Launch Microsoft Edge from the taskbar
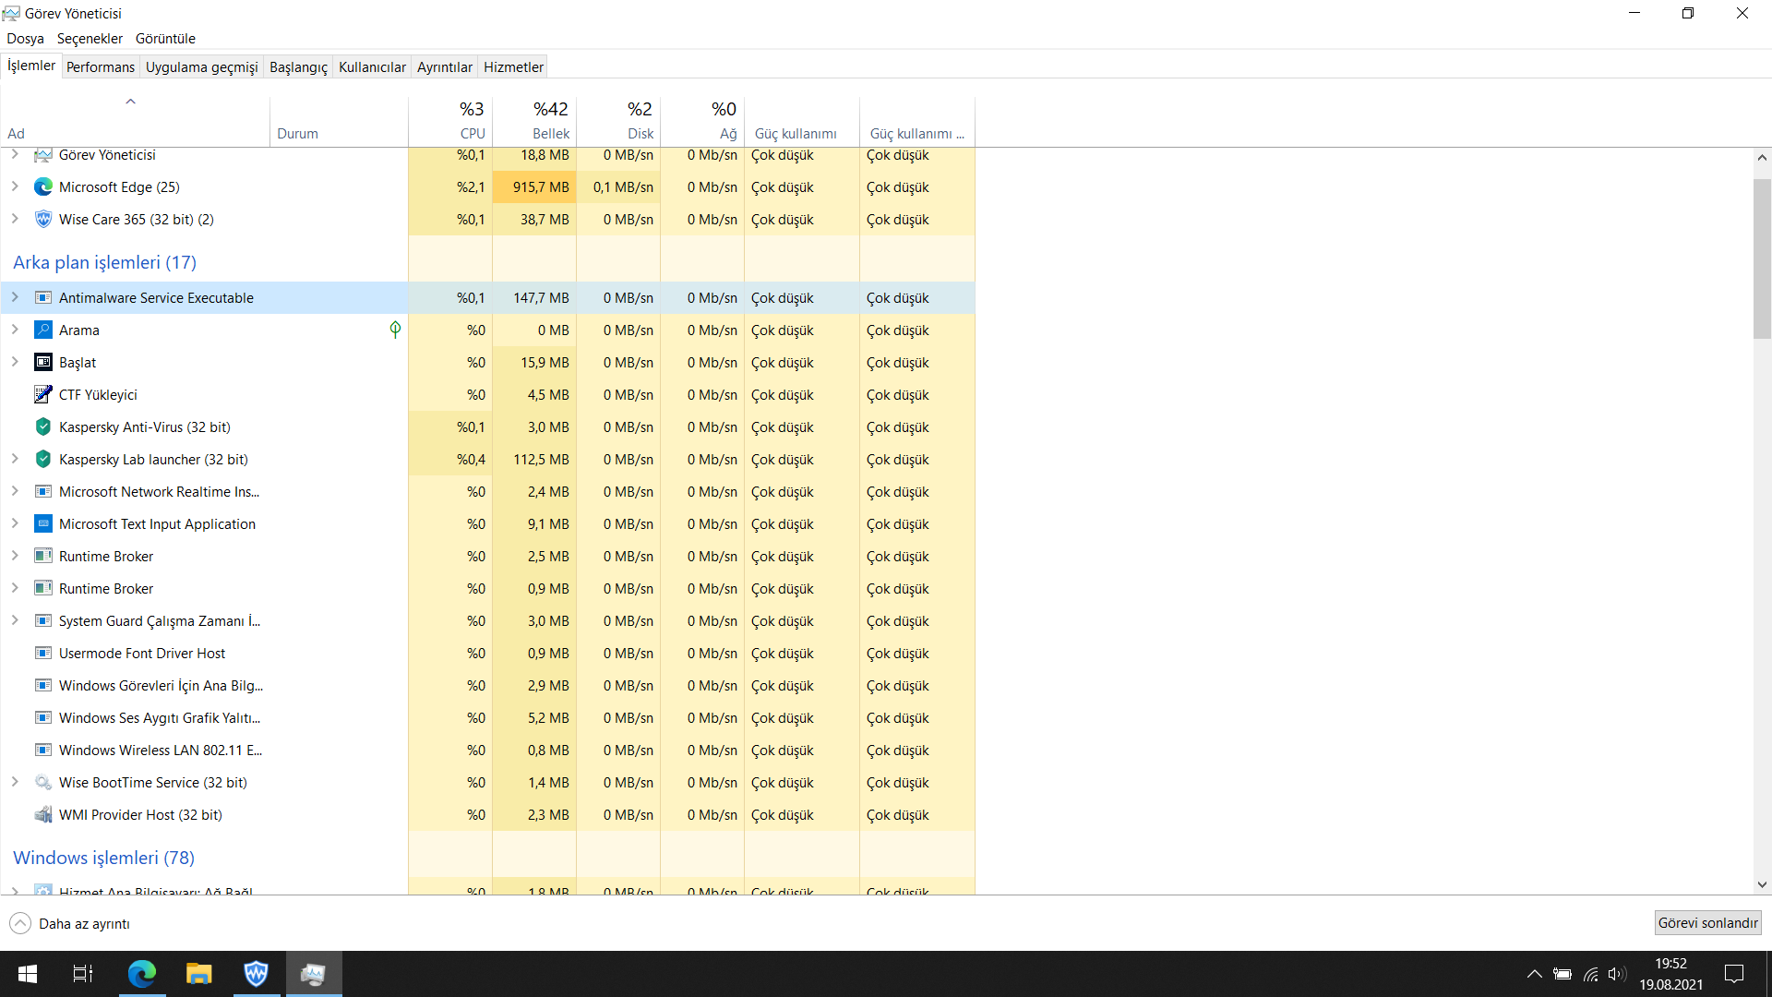 142,974
